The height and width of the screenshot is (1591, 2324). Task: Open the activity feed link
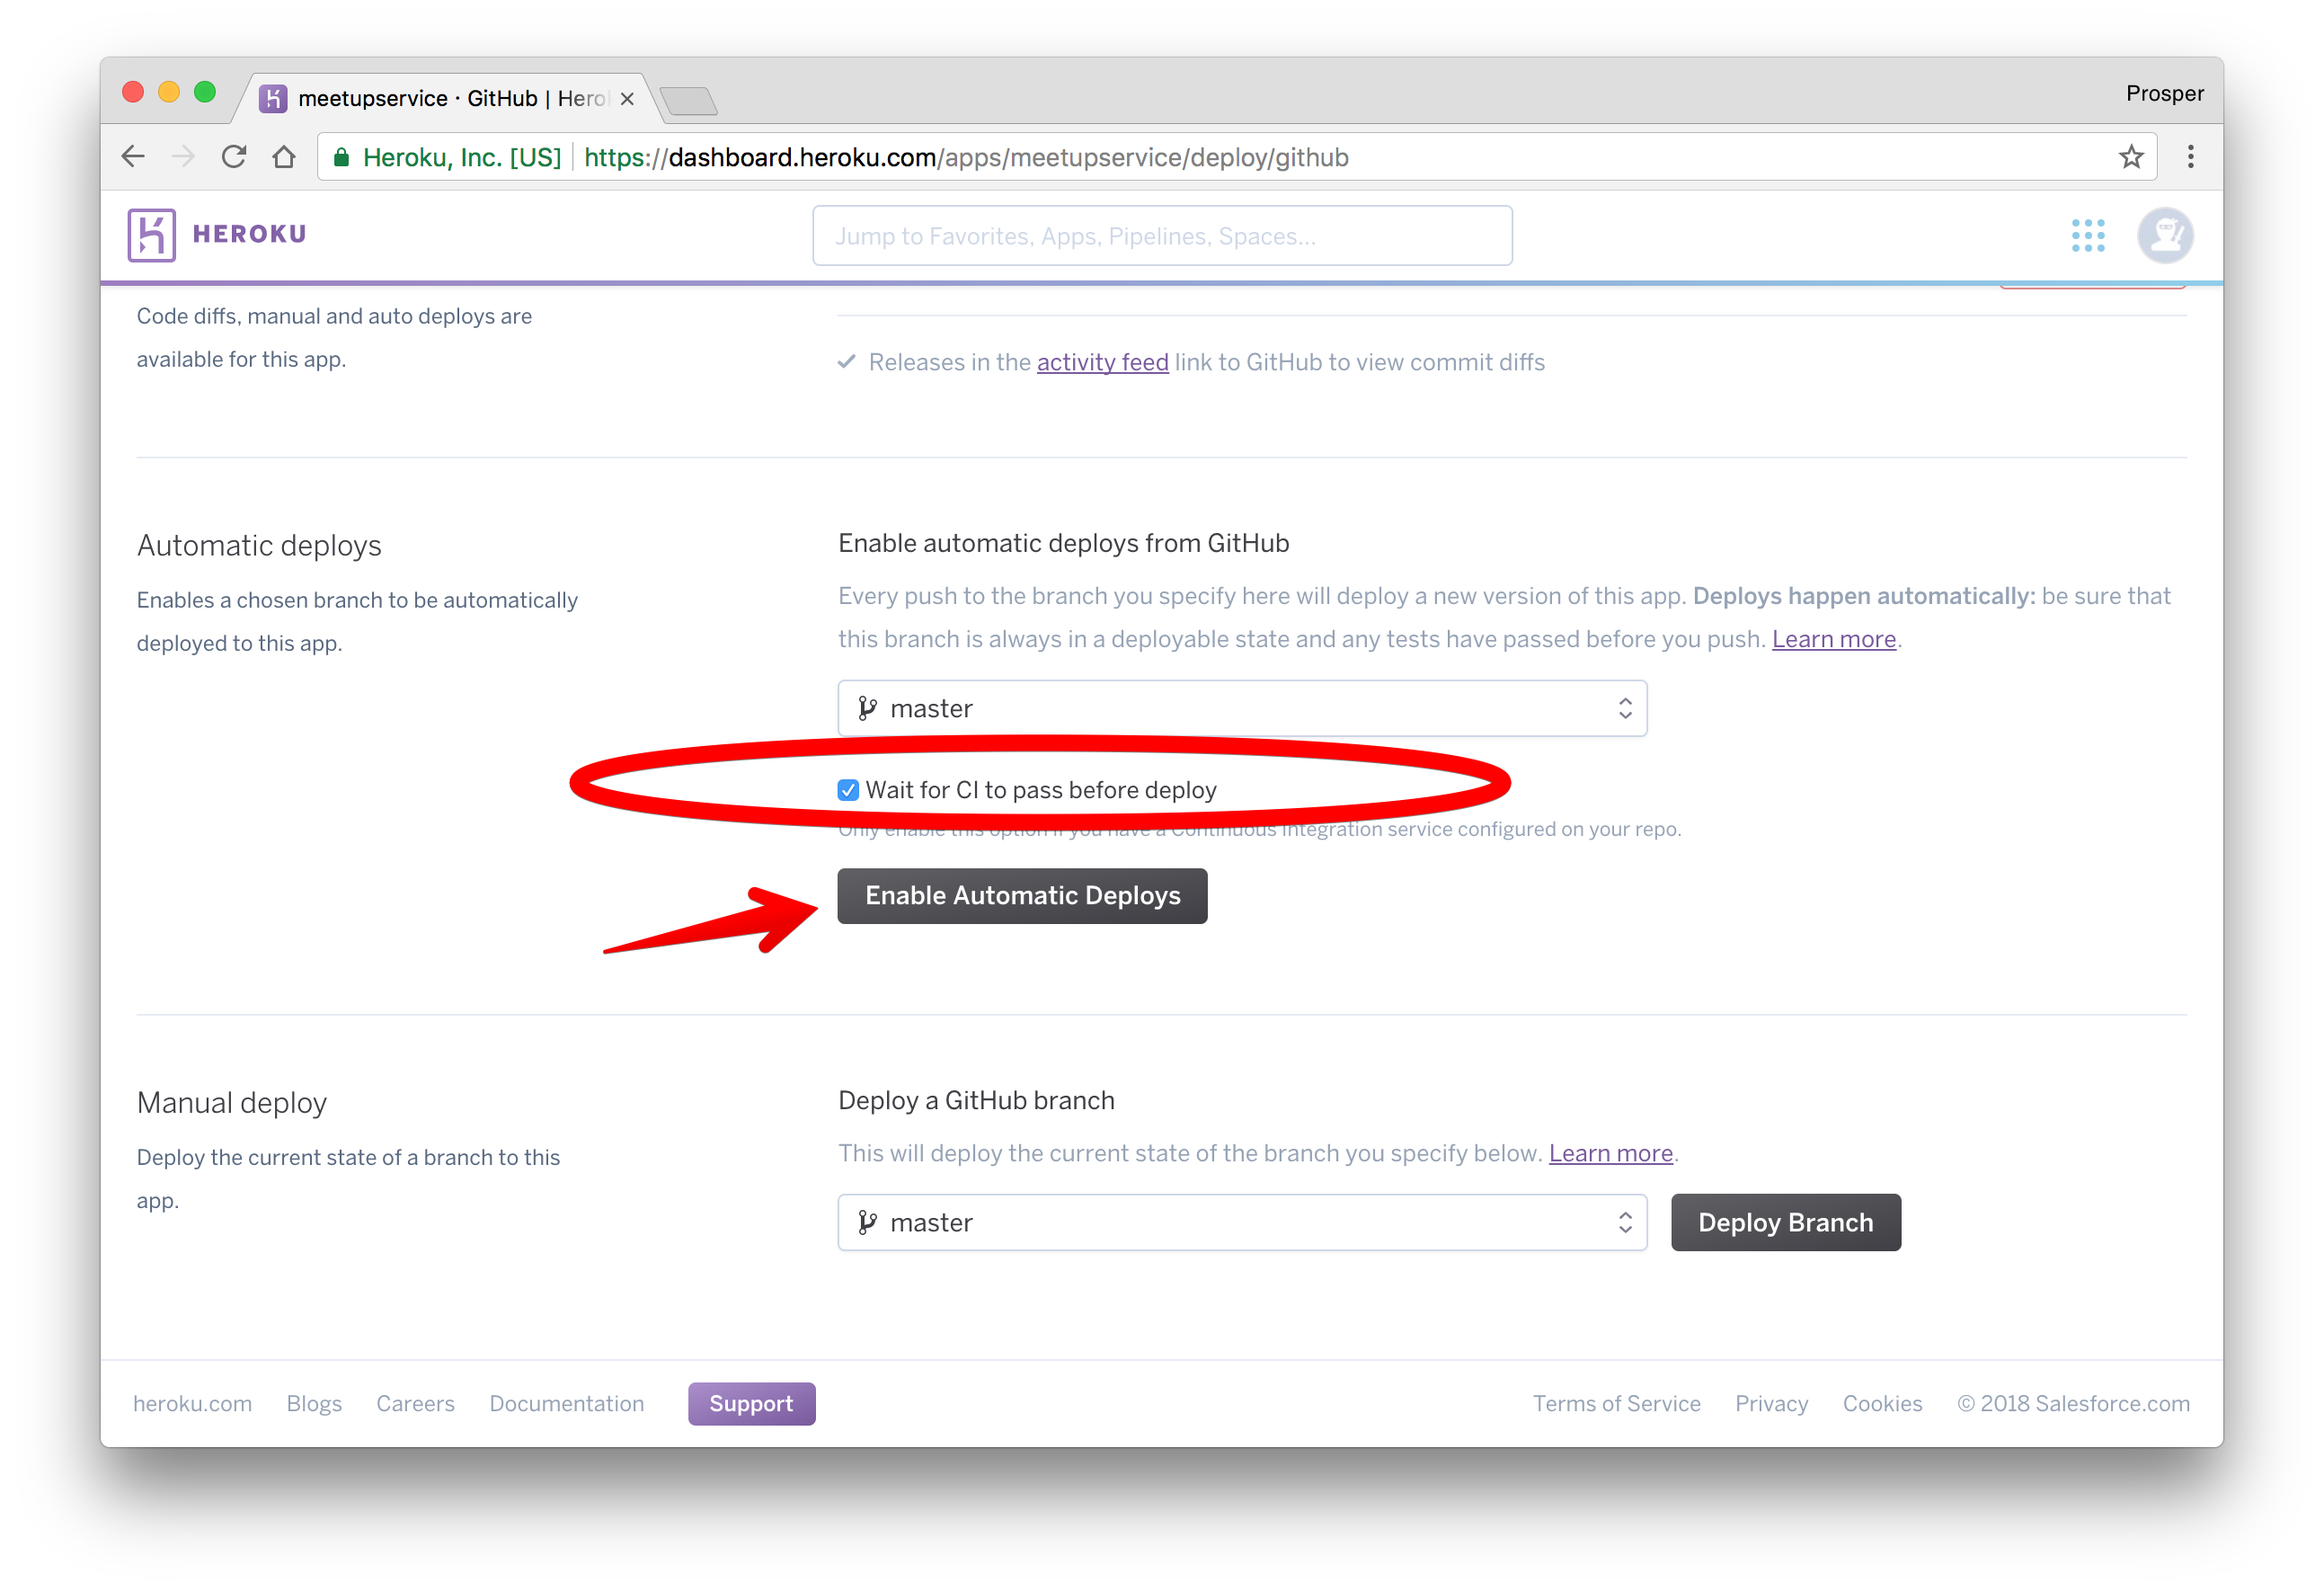tap(1102, 362)
